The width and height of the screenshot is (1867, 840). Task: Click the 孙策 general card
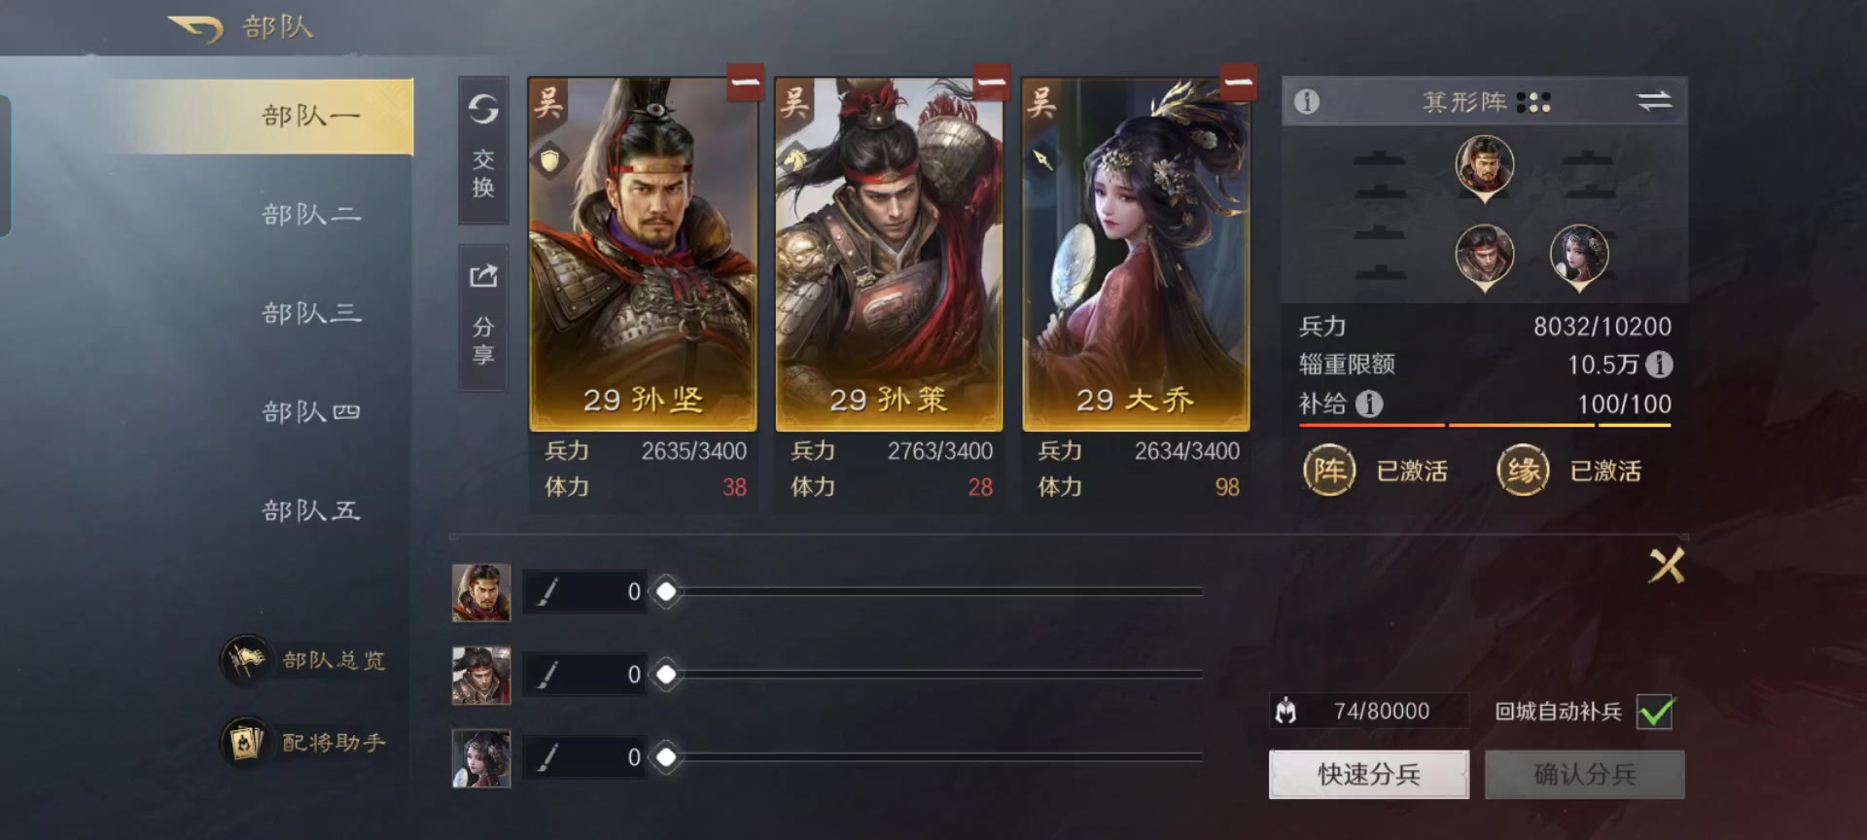pos(889,254)
